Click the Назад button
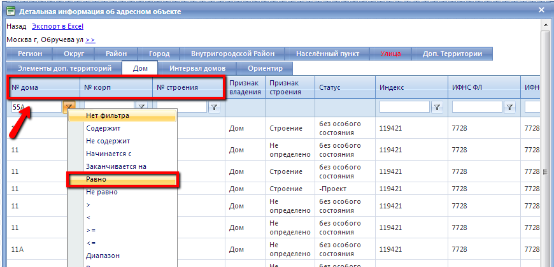Viewport: 554px width, 267px height. click(17, 27)
